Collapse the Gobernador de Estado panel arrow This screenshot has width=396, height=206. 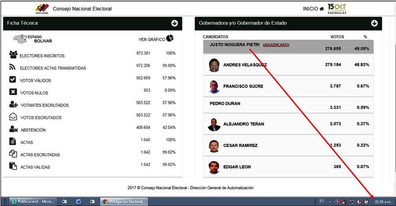[374, 23]
